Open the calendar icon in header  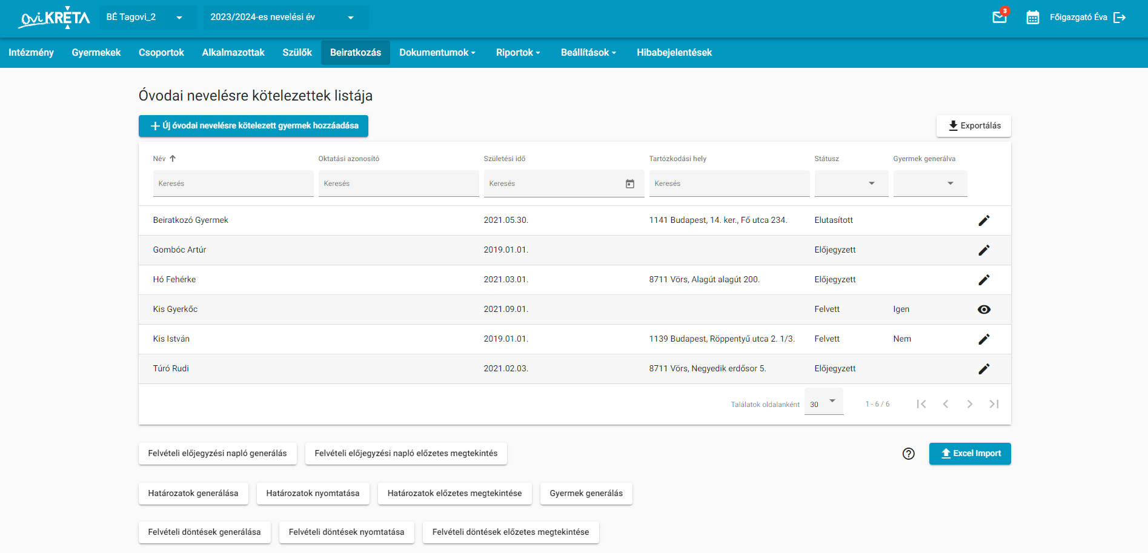1033,18
